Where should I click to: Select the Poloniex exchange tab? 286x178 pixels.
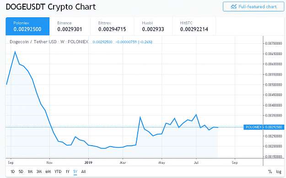pos(27,26)
